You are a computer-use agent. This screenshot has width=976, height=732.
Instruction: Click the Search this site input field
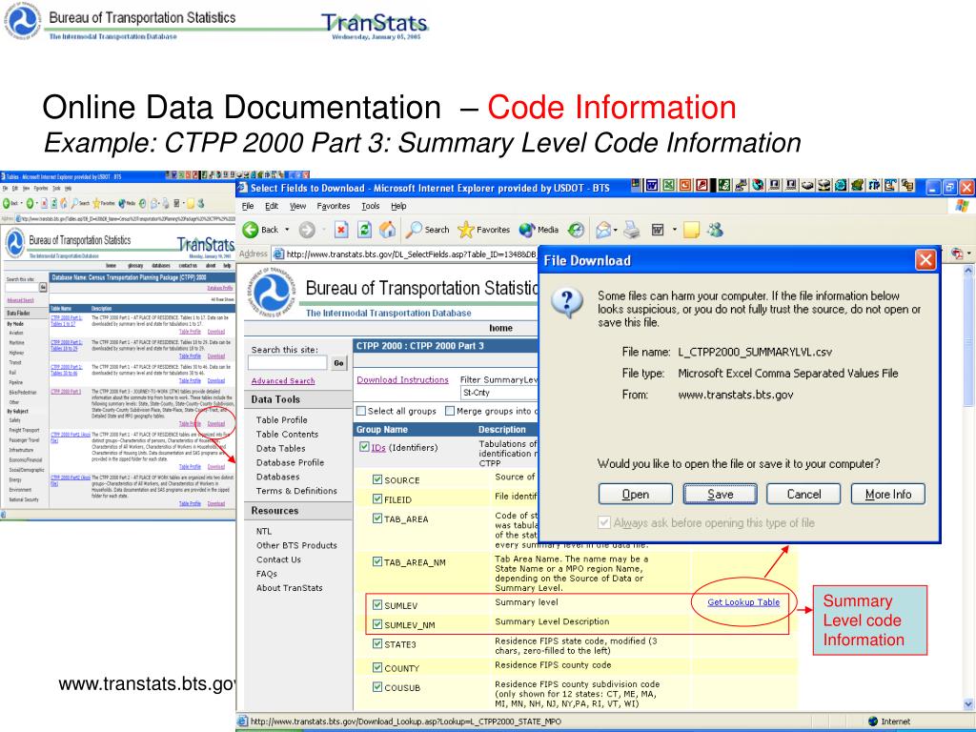288,363
